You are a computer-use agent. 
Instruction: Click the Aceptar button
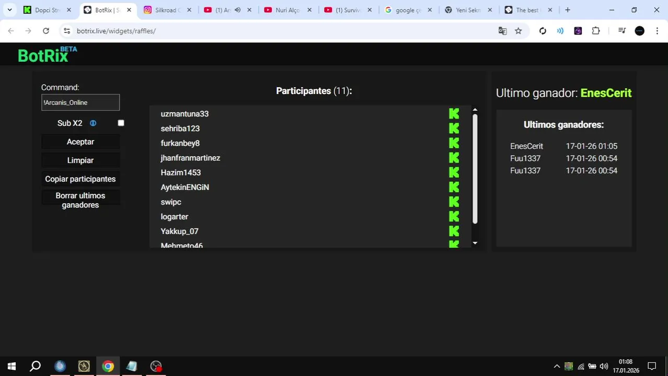click(80, 142)
